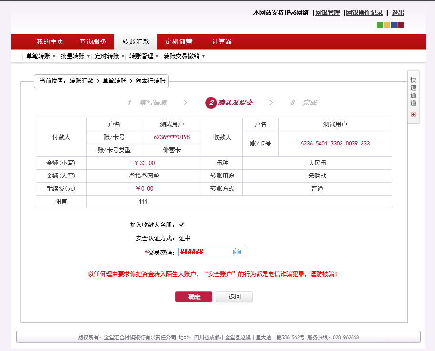The image size is (435, 351).
Task: Uncheck the 加入收款人名册 checkbox
Action: pos(181,225)
